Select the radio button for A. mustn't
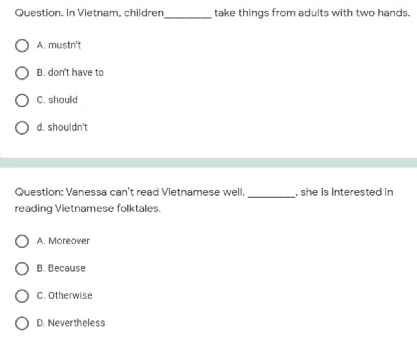This screenshot has width=417, height=340. pos(22,46)
